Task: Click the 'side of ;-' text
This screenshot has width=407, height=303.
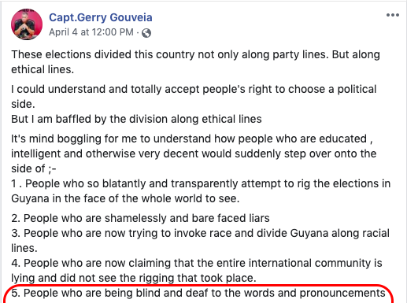Action: (34, 168)
